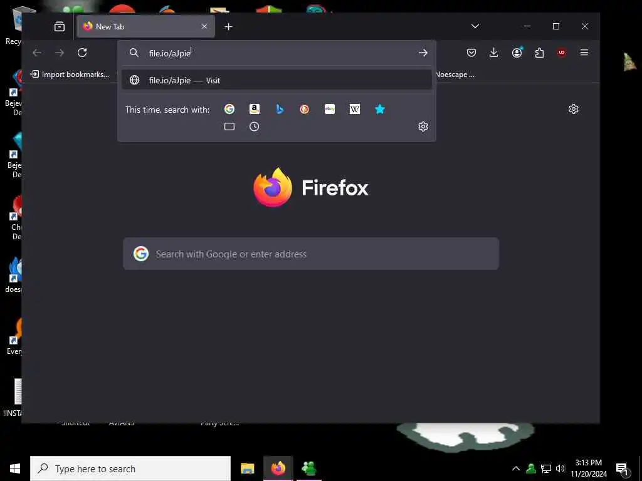Click the address bar with file.io/aJpie
Viewport: 642px width, 481px height.
click(x=276, y=53)
